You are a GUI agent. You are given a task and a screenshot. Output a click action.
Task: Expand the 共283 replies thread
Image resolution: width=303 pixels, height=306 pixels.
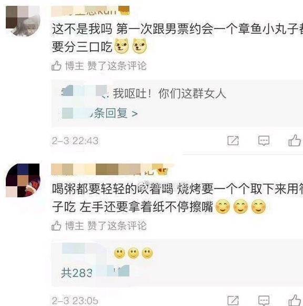coord(95,272)
